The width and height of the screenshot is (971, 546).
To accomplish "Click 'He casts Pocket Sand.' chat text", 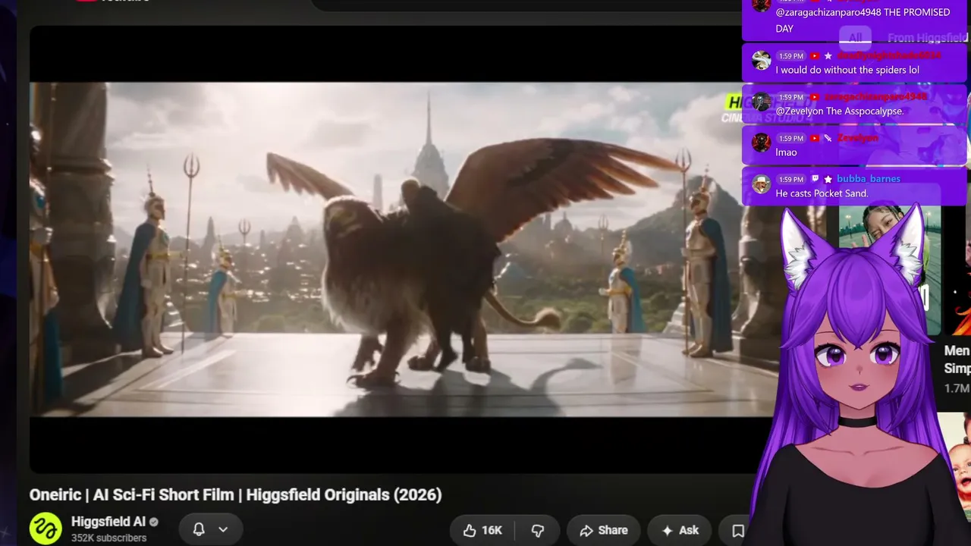I will pyautogui.click(x=822, y=193).
